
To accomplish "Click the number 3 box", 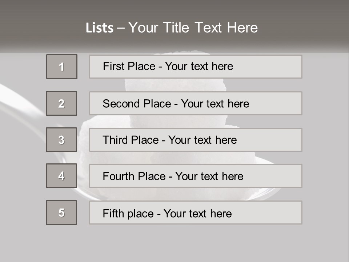I will click(x=61, y=140).
